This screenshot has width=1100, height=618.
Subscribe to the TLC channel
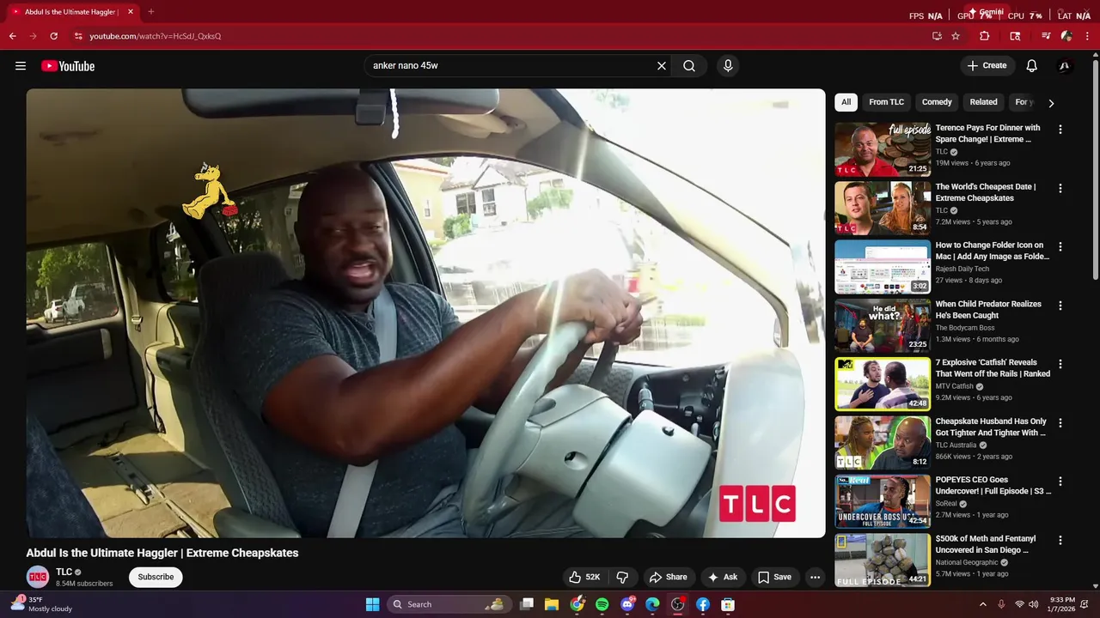point(156,577)
